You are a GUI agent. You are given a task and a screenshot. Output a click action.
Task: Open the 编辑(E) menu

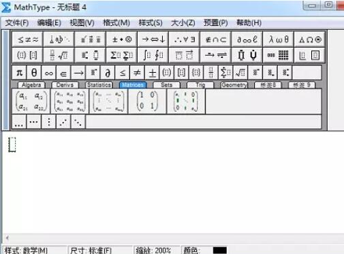pos(49,22)
